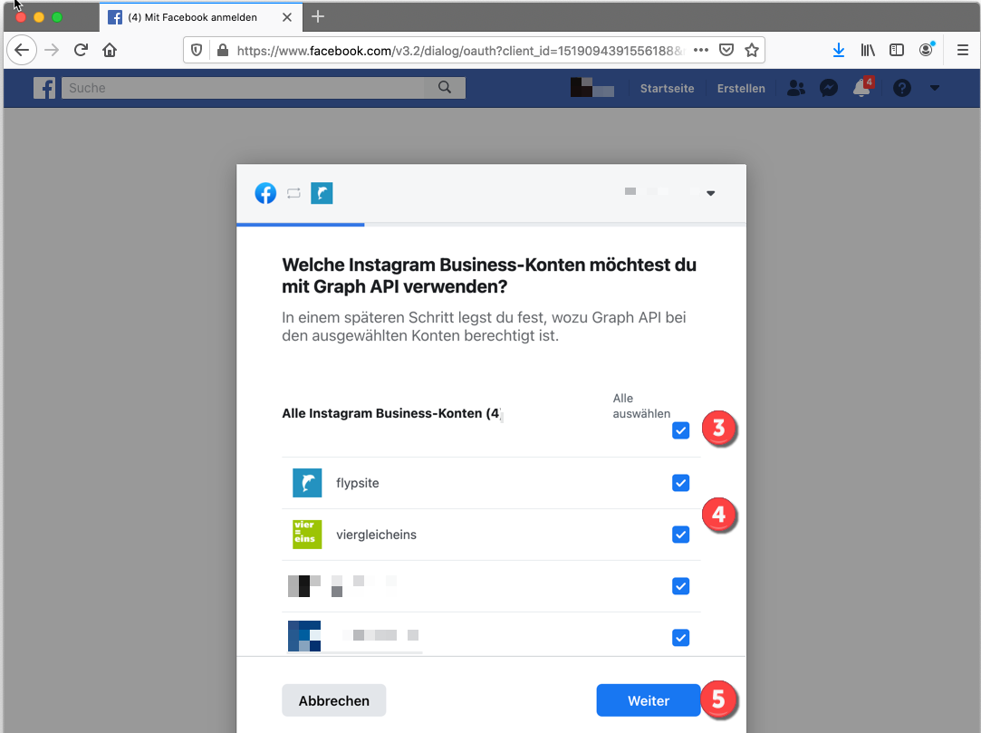981x733 pixels.
Task: Expand Facebook account dropdown arrow
Action: click(x=935, y=88)
